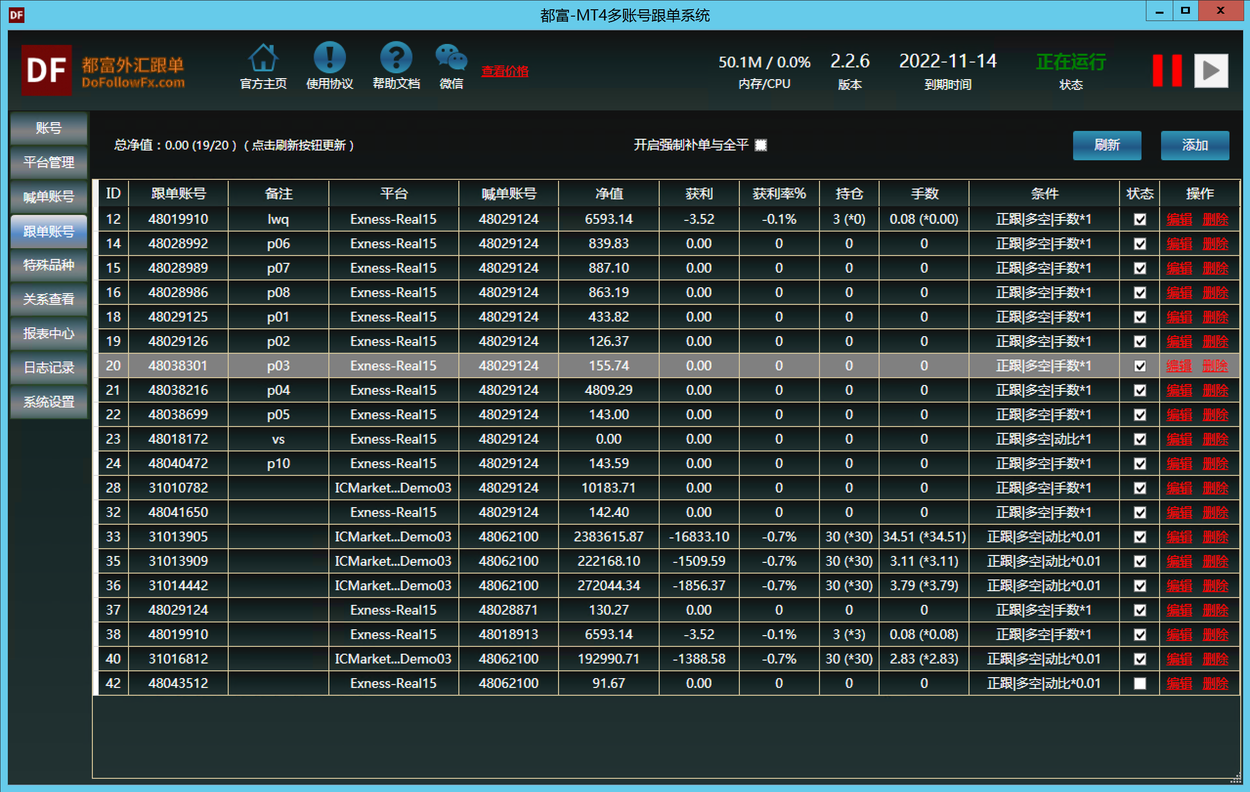Image resolution: width=1250 pixels, height=792 pixels.
Task: Open the 系统设置 sidebar tab
Action: [49, 402]
